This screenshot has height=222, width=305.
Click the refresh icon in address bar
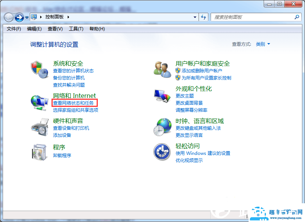point(203,17)
